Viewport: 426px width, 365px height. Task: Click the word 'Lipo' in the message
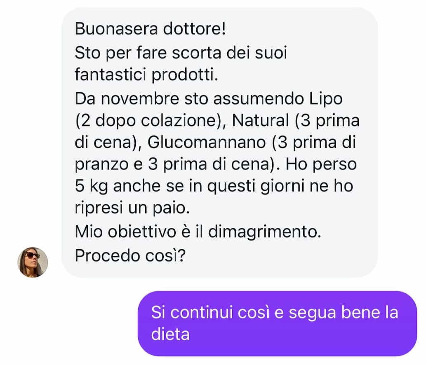pos(326,99)
